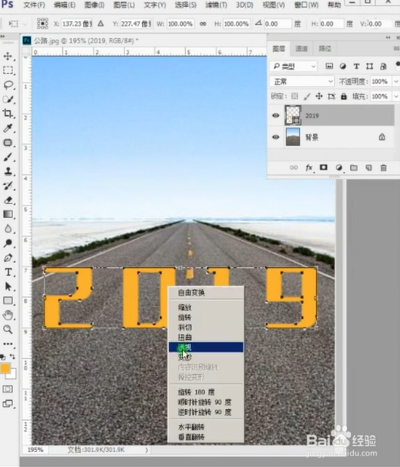Select the History Brush tool

8,186
